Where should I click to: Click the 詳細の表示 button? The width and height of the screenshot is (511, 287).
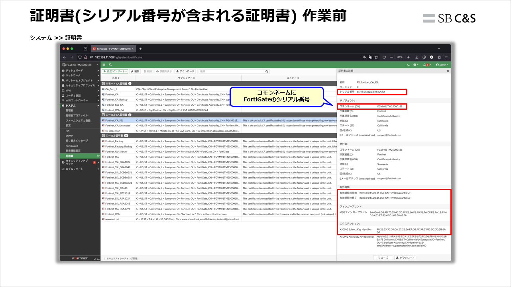pyautogui.click(x=164, y=71)
